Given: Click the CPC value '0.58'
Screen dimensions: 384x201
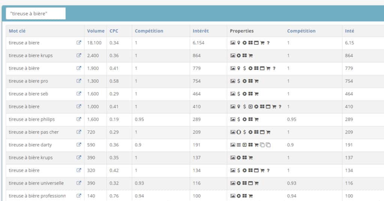Looking at the screenshot, I should pos(114,81).
